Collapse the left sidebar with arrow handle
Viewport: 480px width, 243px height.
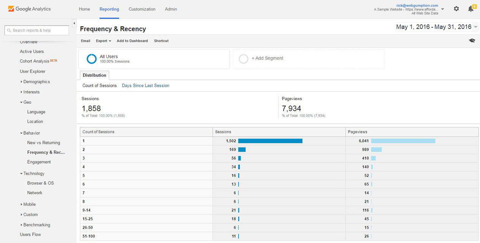pyautogui.click(x=74, y=24)
